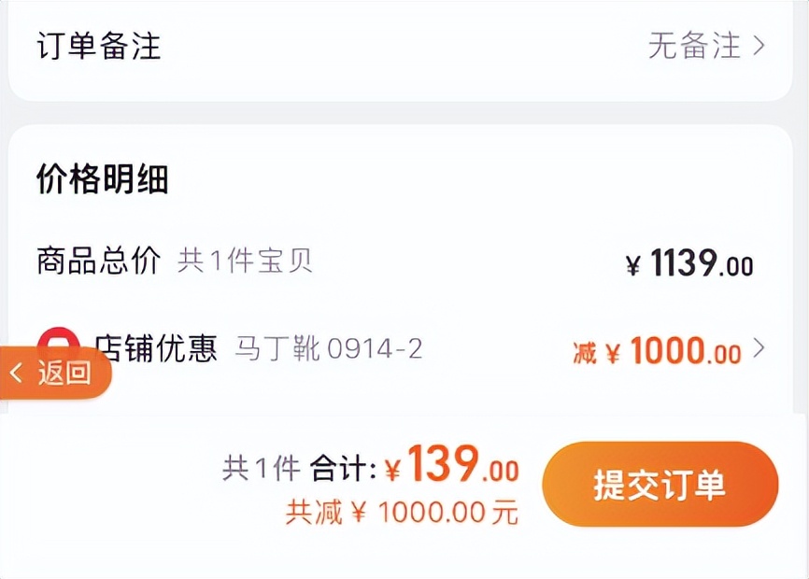Click the 无备注 no-remarks text
The height and width of the screenshot is (579, 809).
click(x=696, y=45)
